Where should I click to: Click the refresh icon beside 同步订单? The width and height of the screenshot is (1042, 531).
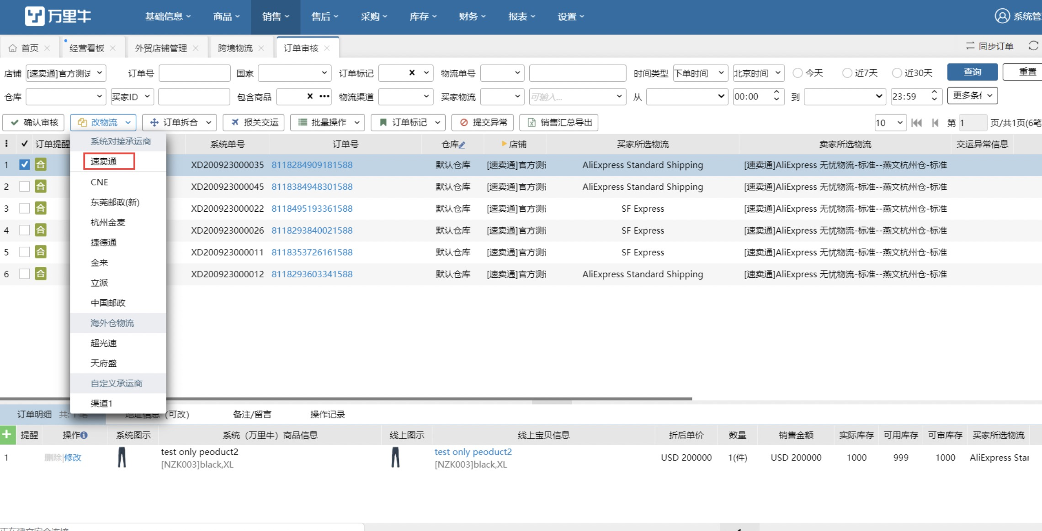click(x=1034, y=46)
